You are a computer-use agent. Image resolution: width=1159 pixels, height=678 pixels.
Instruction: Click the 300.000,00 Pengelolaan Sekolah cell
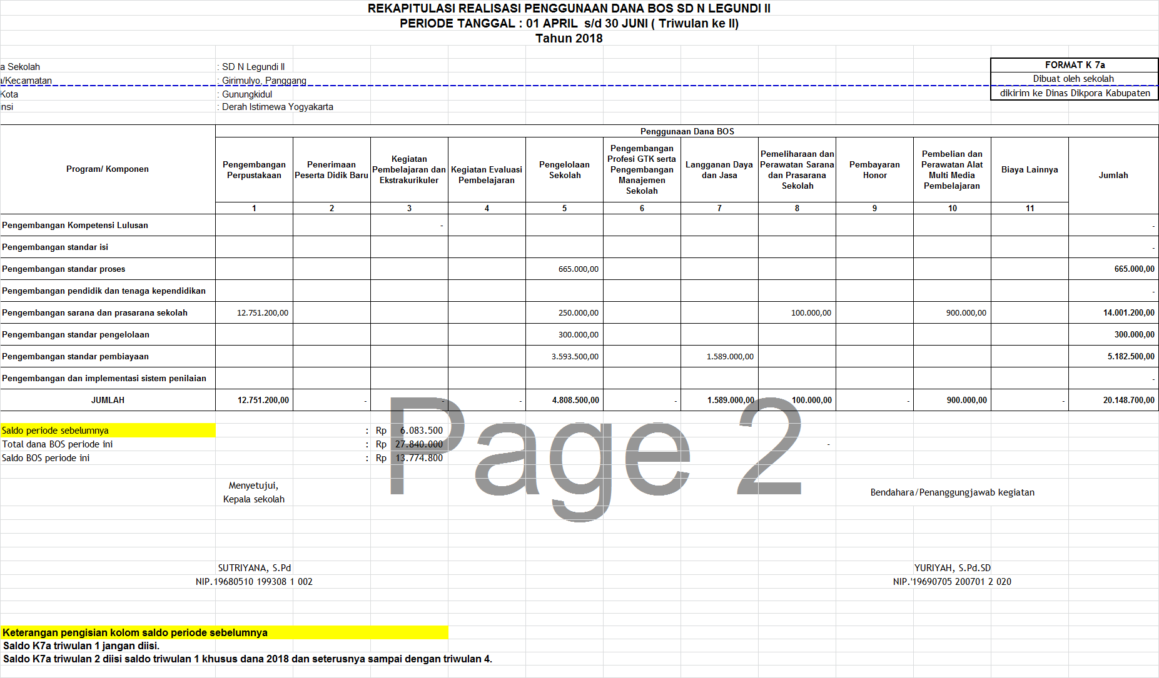point(564,334)
